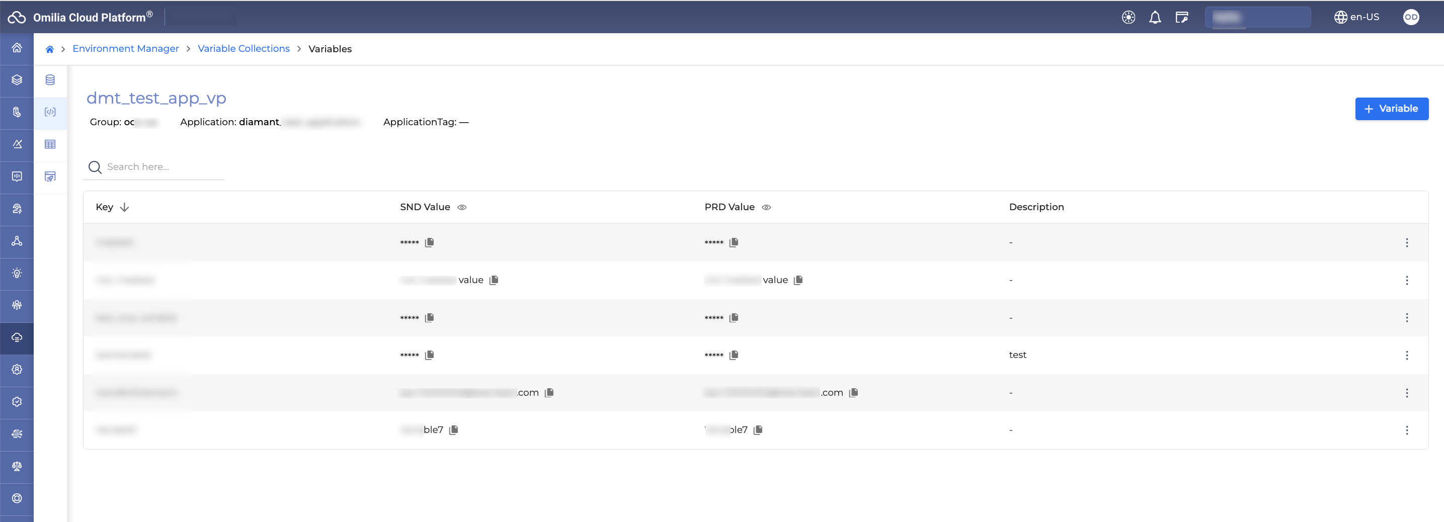The width and height of the screenshot is (1444, 522).
Task: Sort table by Key column arrow
Action: coord(124,207)
